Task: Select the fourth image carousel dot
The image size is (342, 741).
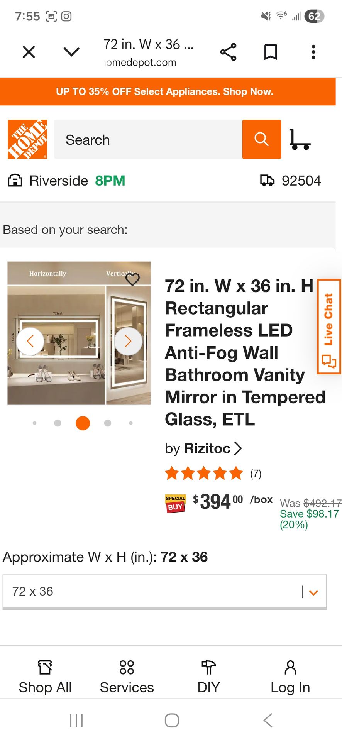Action: coord(108,423)
